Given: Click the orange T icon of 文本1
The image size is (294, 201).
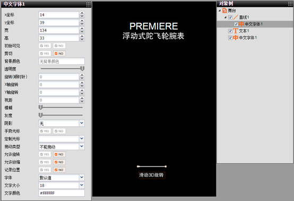Looking at the screenshot, I should [236, 31].
